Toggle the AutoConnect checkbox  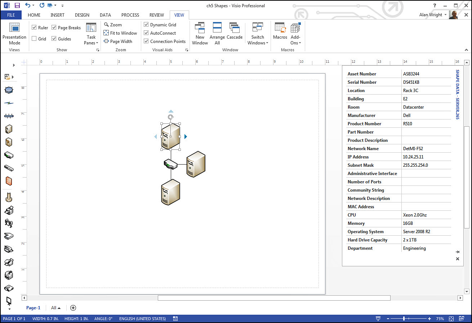146,33
